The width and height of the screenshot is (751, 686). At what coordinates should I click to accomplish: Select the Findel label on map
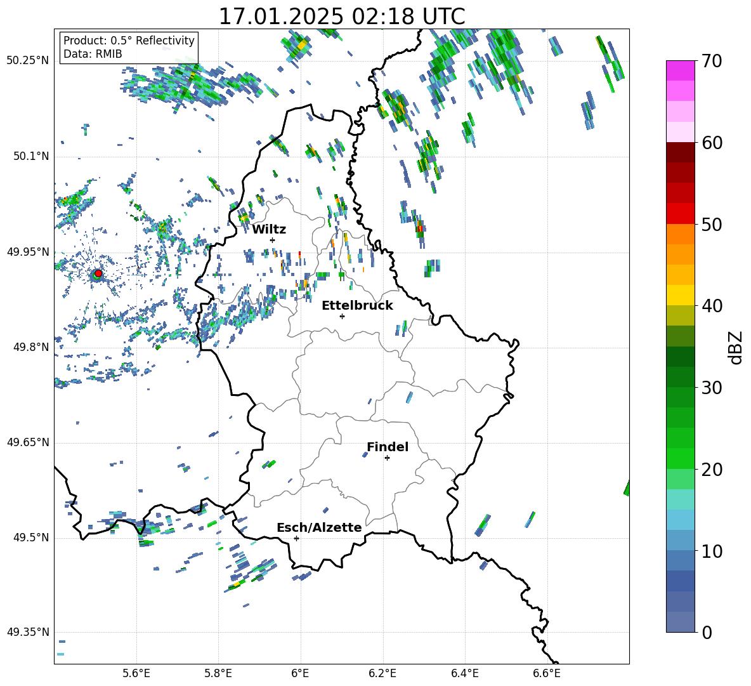click(x=388, y=447)
